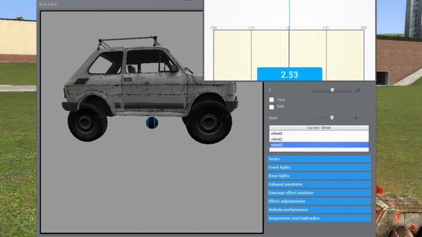Click the Steer slider handle
422x237 pixels.
(332, 118)
